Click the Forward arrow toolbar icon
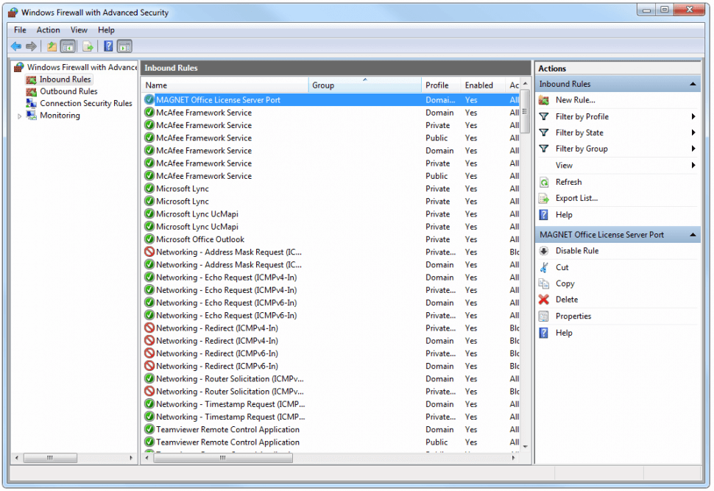The width and height of the screenshot is (714, 491). click(31, 46)
